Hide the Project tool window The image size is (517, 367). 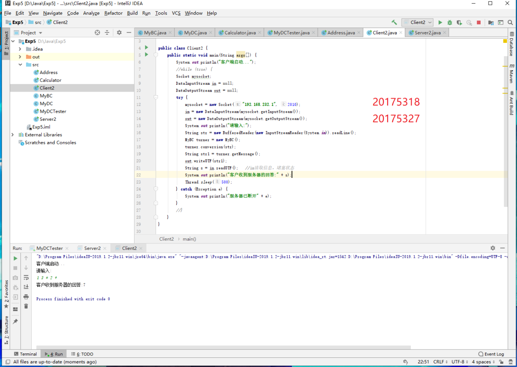pos(129,33)
